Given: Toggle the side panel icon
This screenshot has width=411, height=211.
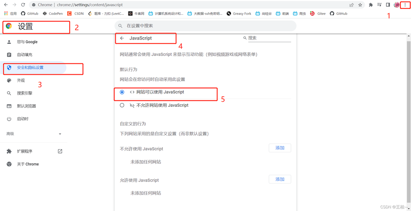Looking at the screenshot, I should tap(388, 5).
